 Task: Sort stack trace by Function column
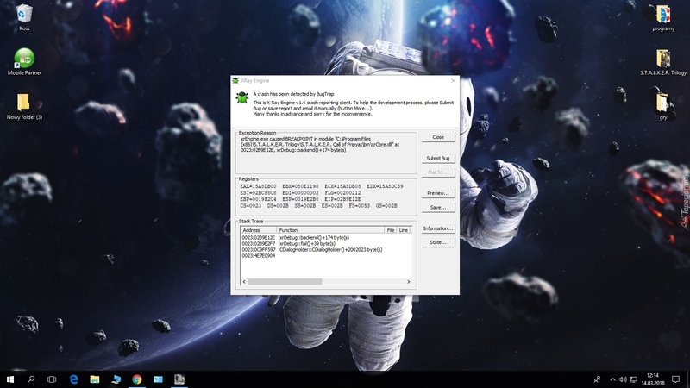click(x=330, y=230)
